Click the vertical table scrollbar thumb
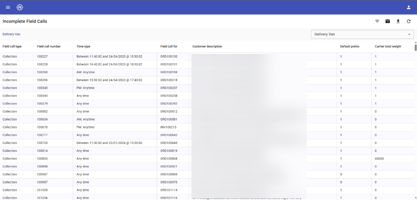The width and height of the screenshot is (417, 200). (x=416, y=48)
